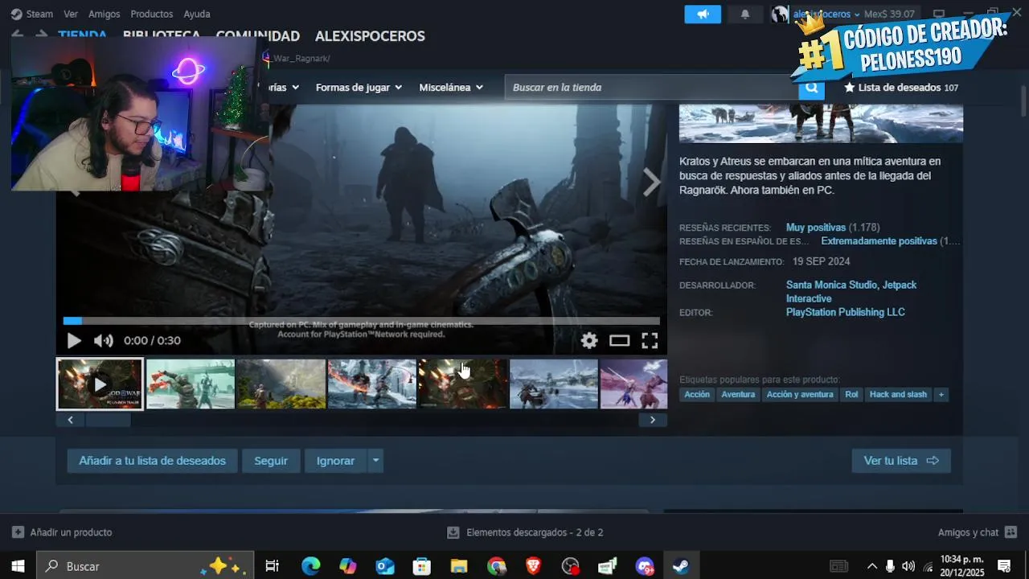The height and width of the screenshot is (579, 1029).
Task: Select the playing trailer thumbnail
Action: (100, 384)
